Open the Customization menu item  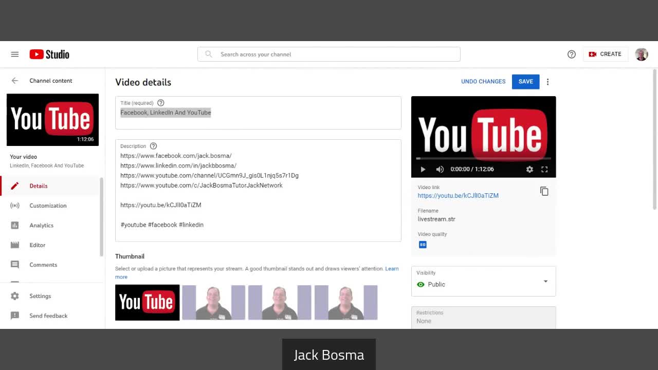(49, 206)
